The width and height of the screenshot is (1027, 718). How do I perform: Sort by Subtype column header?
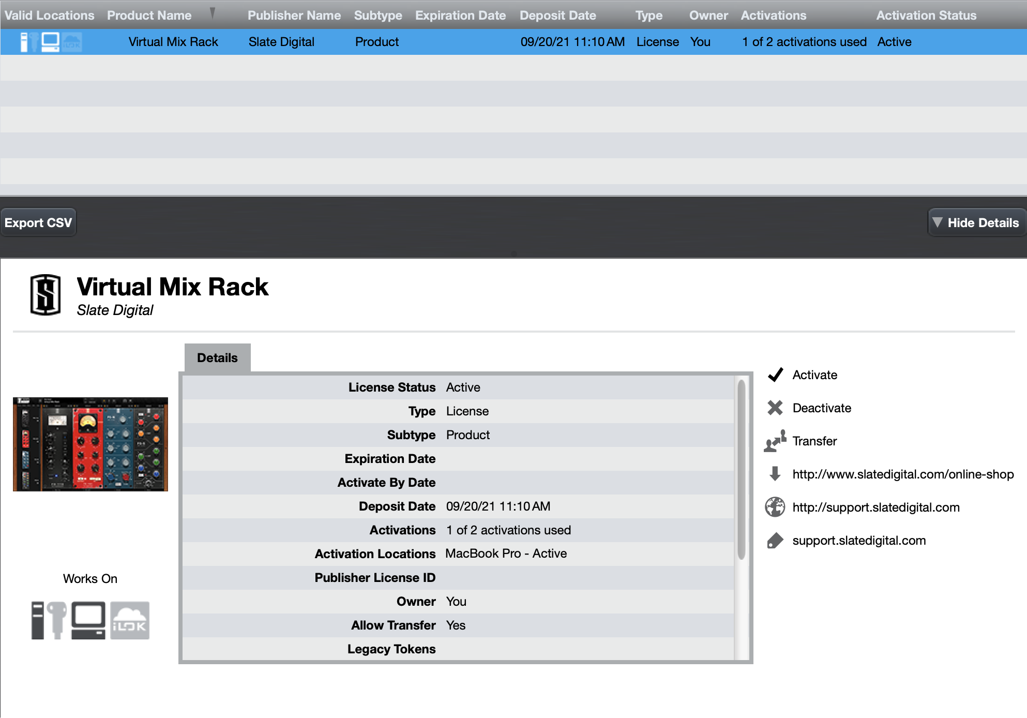tap(378, 16)
